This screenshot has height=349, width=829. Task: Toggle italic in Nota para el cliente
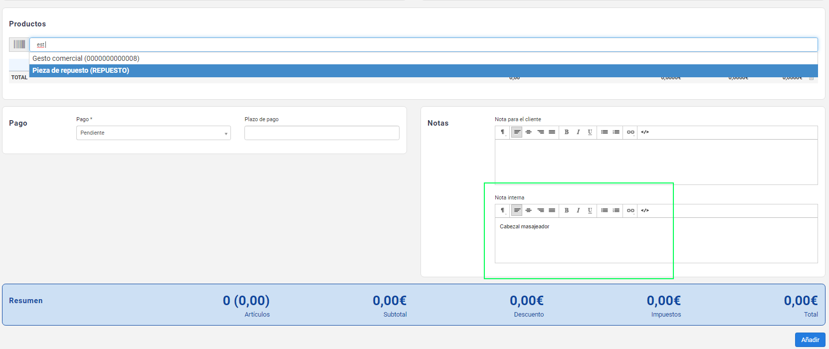(x=578, y=132)
